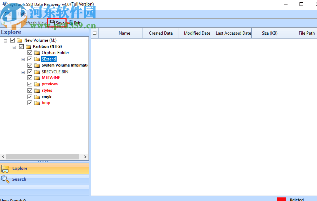The height and width of the screenshot is (201, 317).
Task: Uncheck the $Extend folder checkbox
Action: tap(30, 59)
